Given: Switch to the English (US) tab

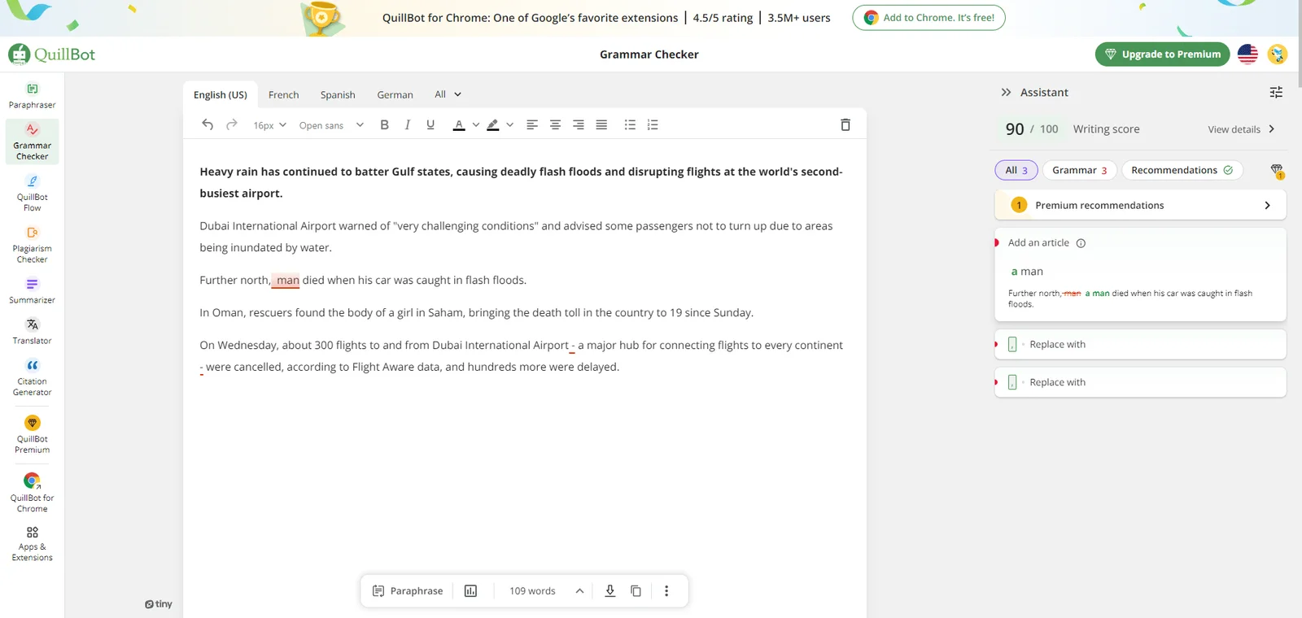Looking at the screenshot, I should coord(221,95).
